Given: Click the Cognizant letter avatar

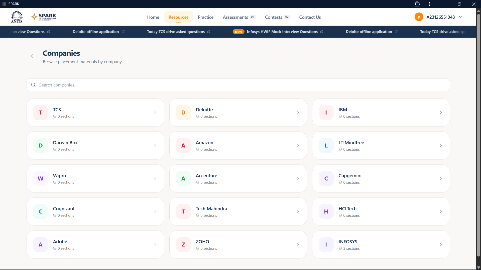Looking at the screenshot, I should click(41, 211).
